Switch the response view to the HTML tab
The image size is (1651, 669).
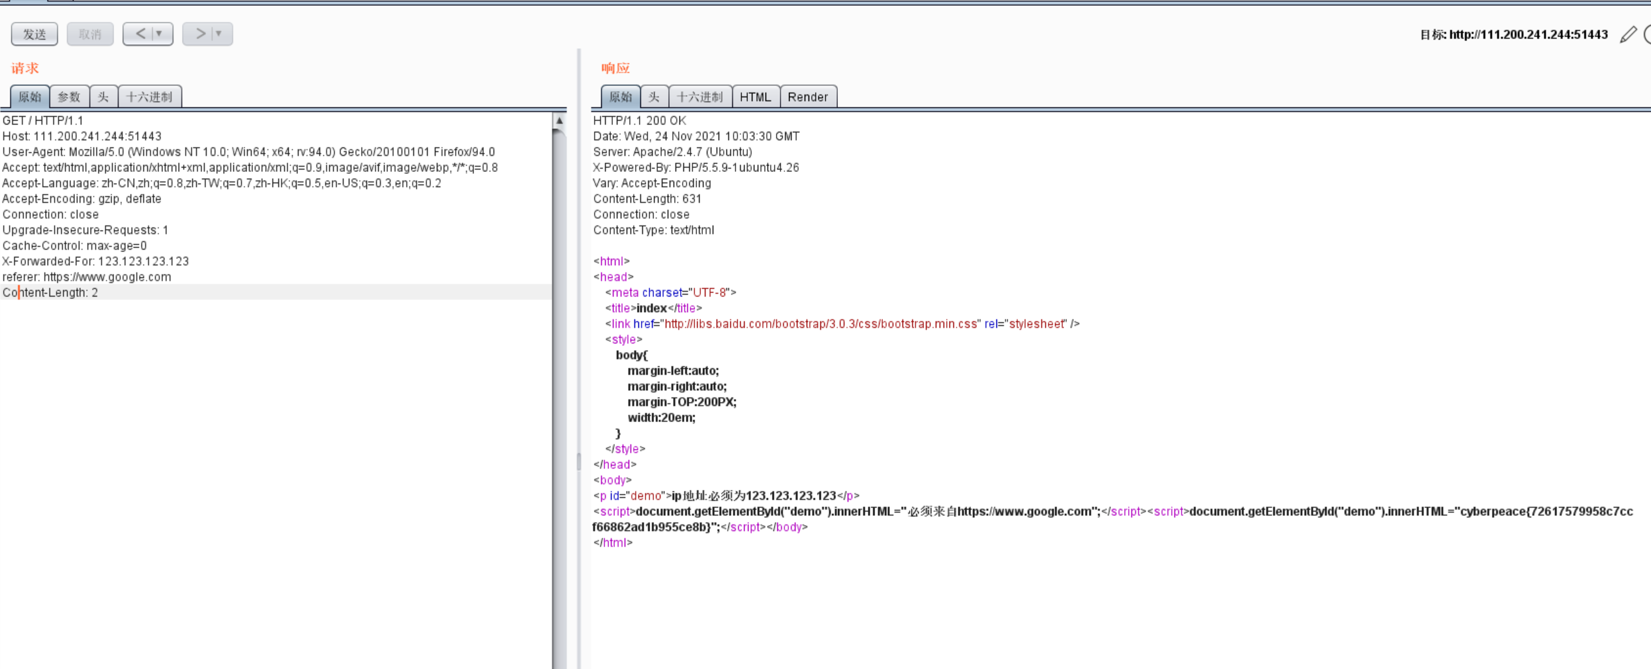[754, 96]
